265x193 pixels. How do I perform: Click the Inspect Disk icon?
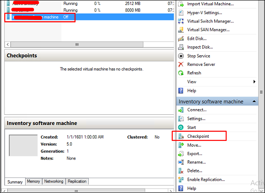181,47
